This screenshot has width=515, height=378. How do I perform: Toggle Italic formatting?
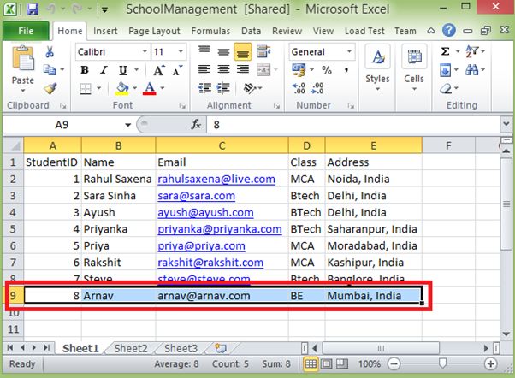[104, 70]
